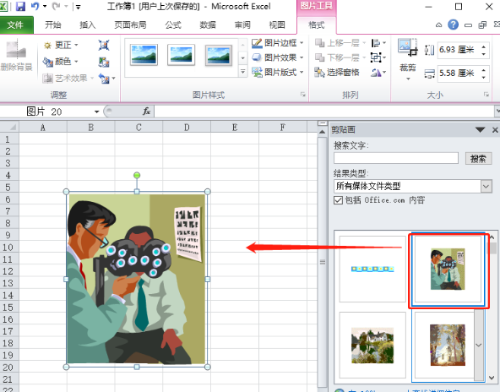Switch to the 页面布局 ribbon tab

click(130, 24)
